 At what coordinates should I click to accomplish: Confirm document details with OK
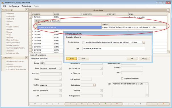[132, 59]
